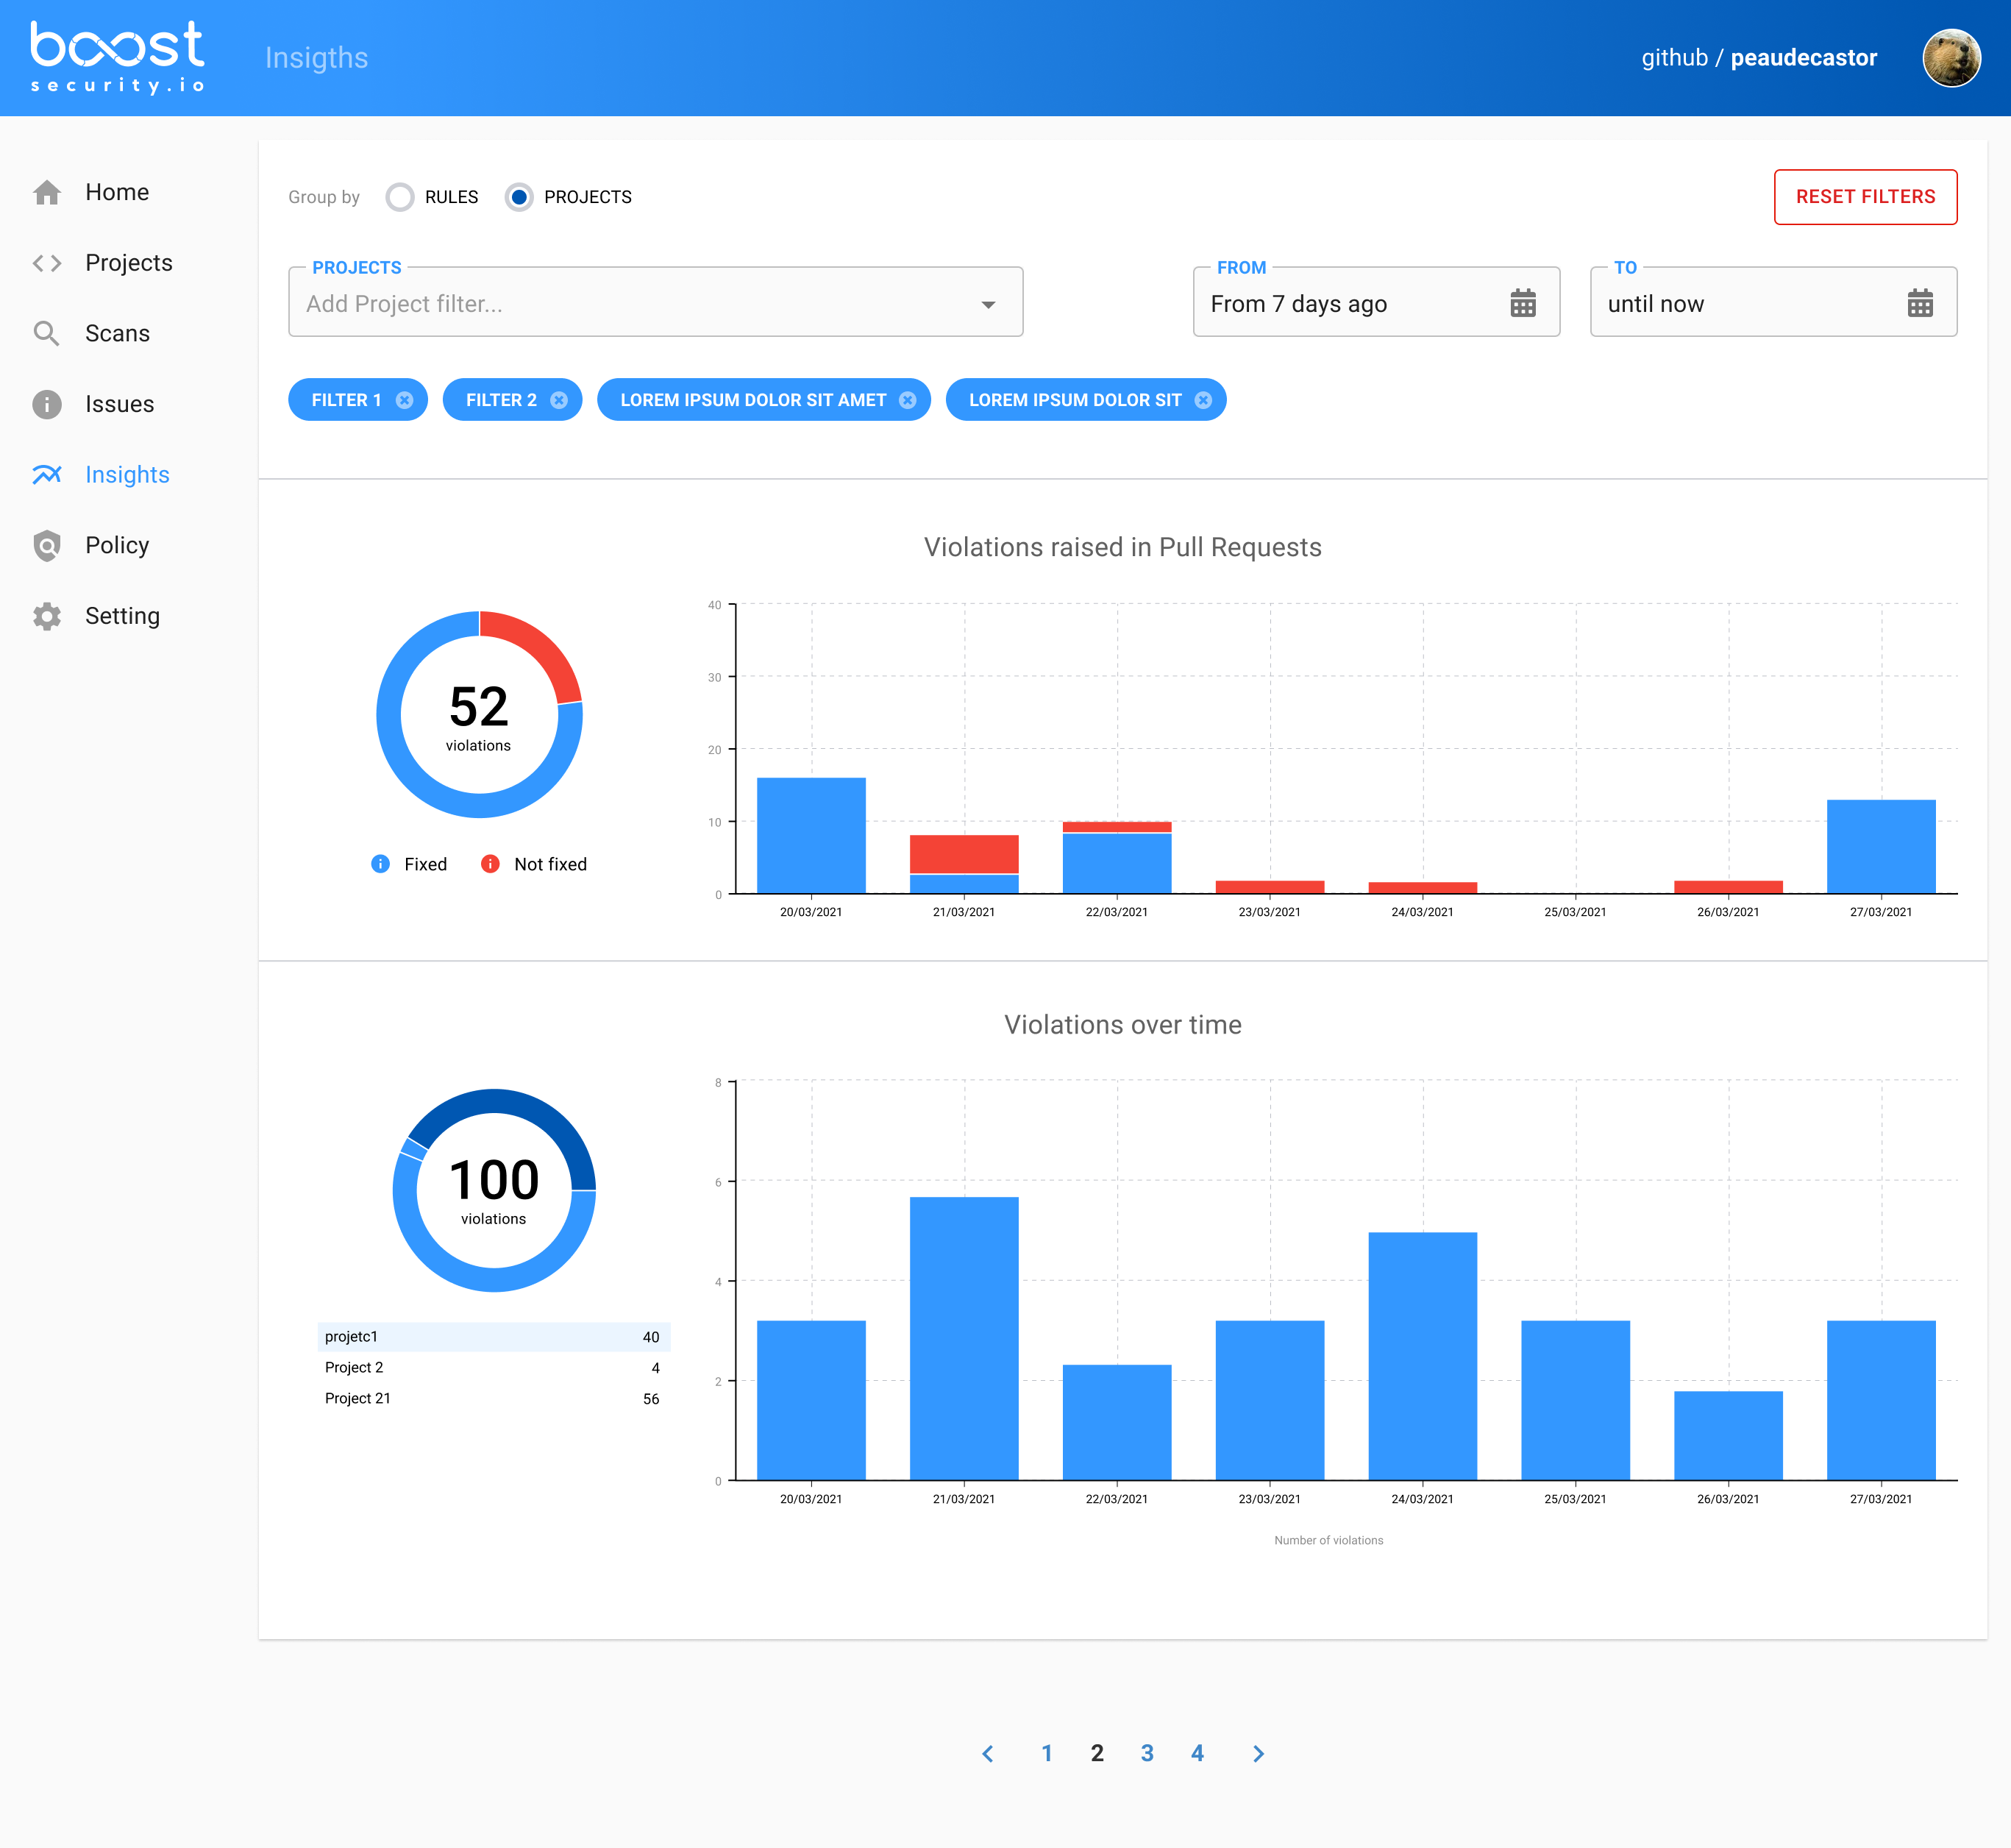
Task: Click the FILTER 2 chip label
Action: 501,400
